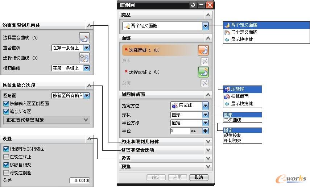This screenshot has height=187, width=310.
Task: Click the 半径 input field
Action: 180,131
